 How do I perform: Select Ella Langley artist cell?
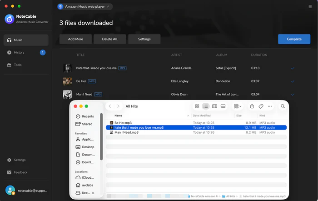180,81
